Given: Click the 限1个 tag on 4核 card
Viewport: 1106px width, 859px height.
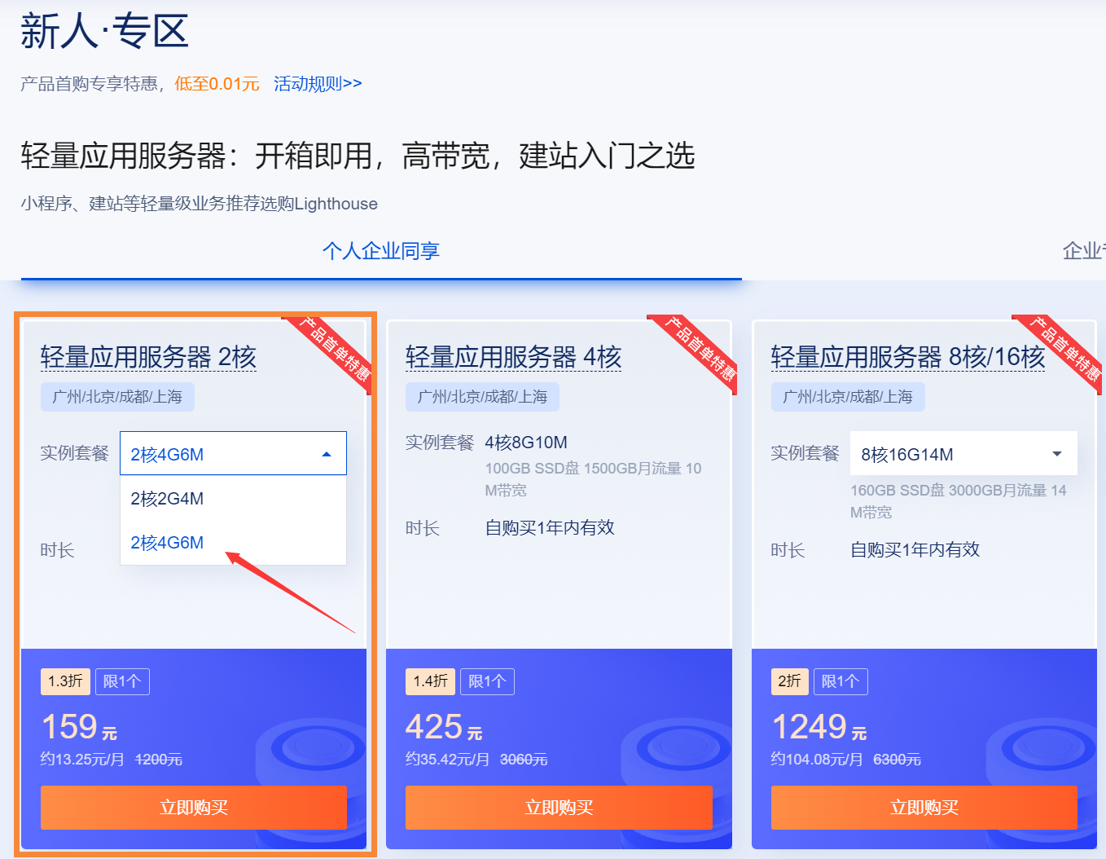Looking at the screenshot, I should tap(487, 681).
